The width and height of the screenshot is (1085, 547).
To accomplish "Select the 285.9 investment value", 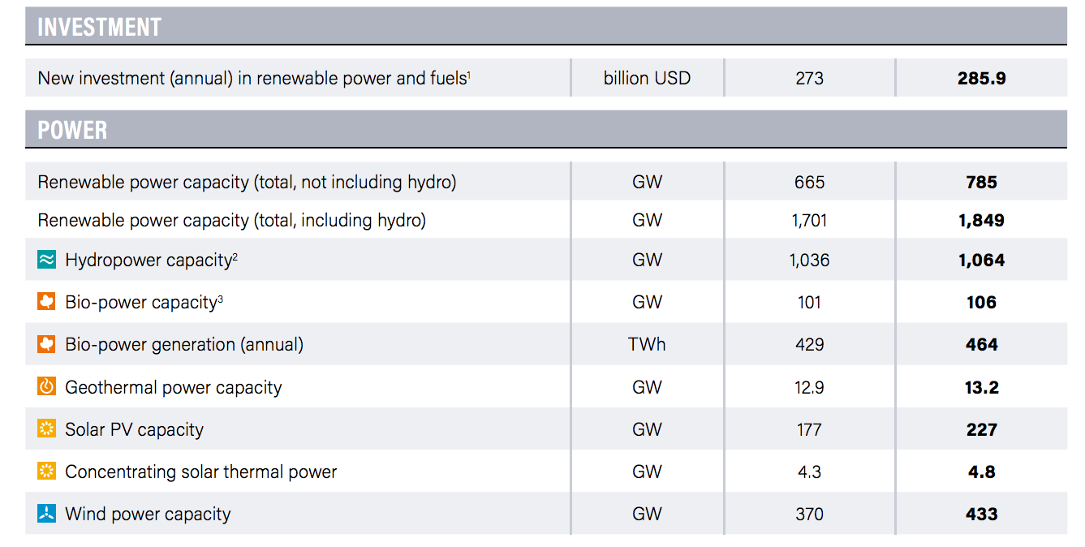I will point(981,79).
